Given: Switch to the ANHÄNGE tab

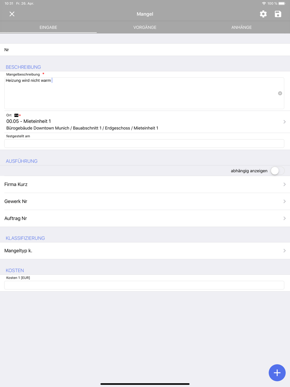Looking at the screenshot, I should [x=241, y=27].
